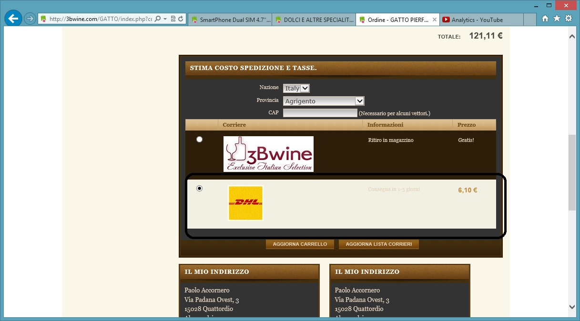580x321 pixels.
Task: Refresh the page with the reload icon
Action: (x=181, y=19)
